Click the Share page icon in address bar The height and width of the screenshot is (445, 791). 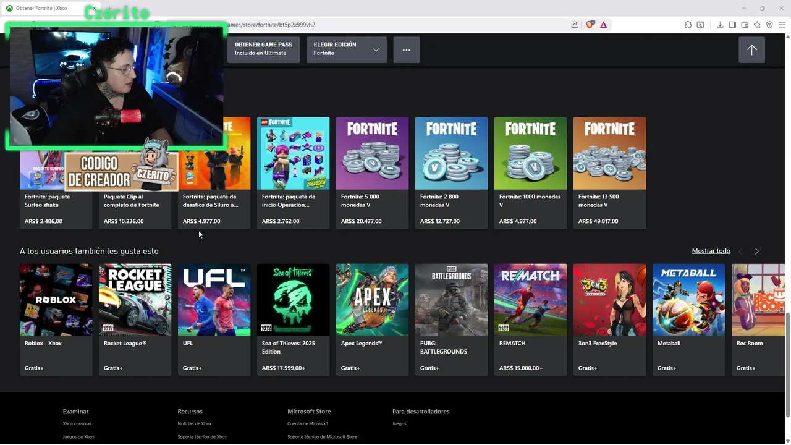pos(575,25)
